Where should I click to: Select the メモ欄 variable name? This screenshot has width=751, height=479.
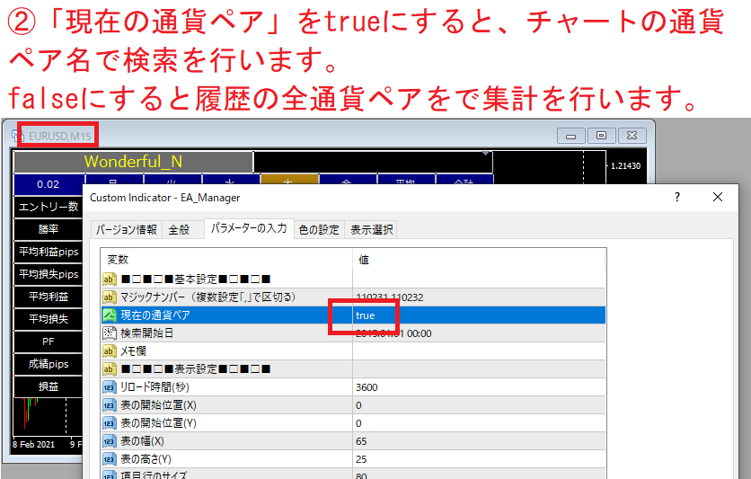(x=133, y=351)
